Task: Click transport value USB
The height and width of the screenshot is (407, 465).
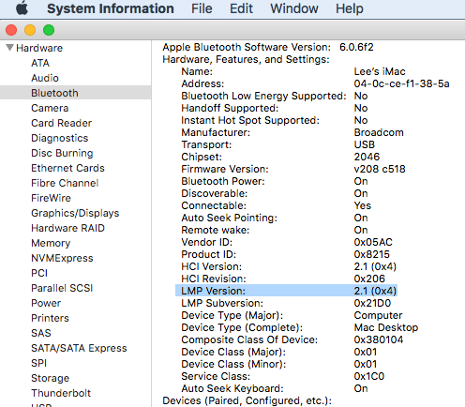Action: point(365,144)
